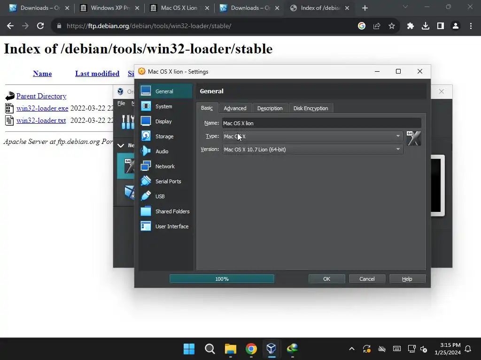Open File Explorer from taskbar
Image resolution: width=481 pixels, height=360 pixels.
pyautogui.click(x=230, y=349)
